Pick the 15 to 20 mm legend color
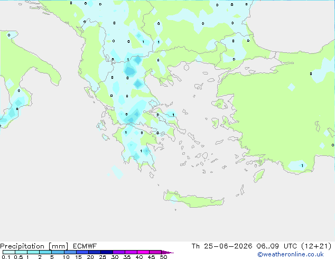 82,252
